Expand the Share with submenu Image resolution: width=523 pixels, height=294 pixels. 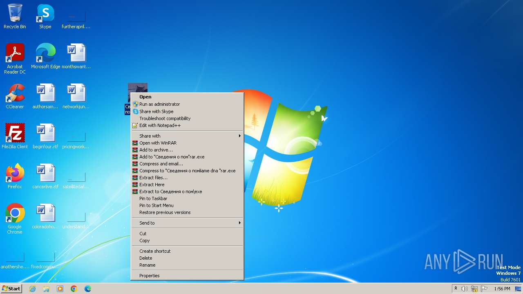click(x=187, y=136)
